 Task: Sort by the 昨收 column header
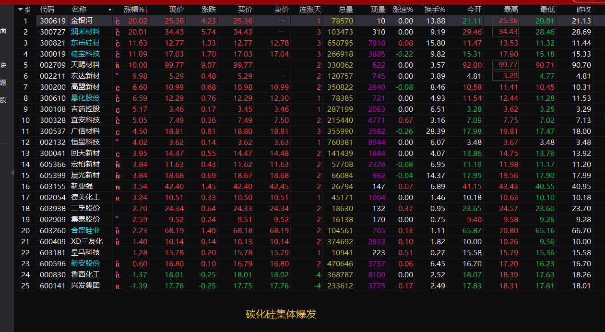[x=584, y=10]
